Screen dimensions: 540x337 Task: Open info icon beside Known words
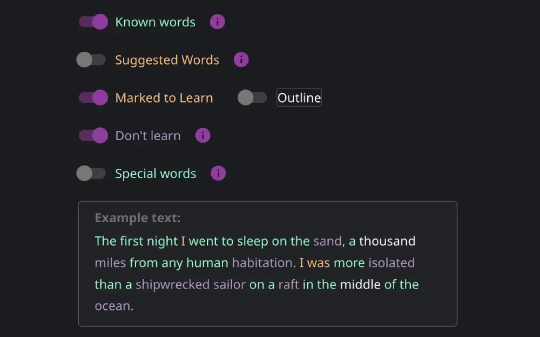click(217, 22)
